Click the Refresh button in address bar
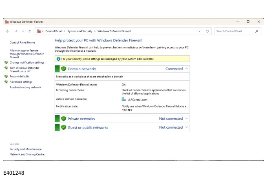This screenshot has height=180, width=274. [207, 31]
